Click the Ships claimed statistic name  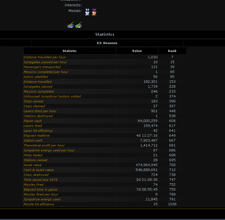34,106
